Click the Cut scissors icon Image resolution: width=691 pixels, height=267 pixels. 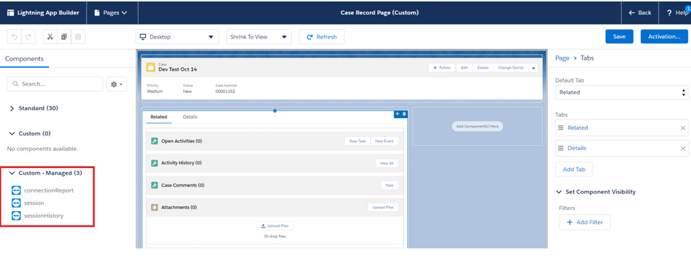50,37
